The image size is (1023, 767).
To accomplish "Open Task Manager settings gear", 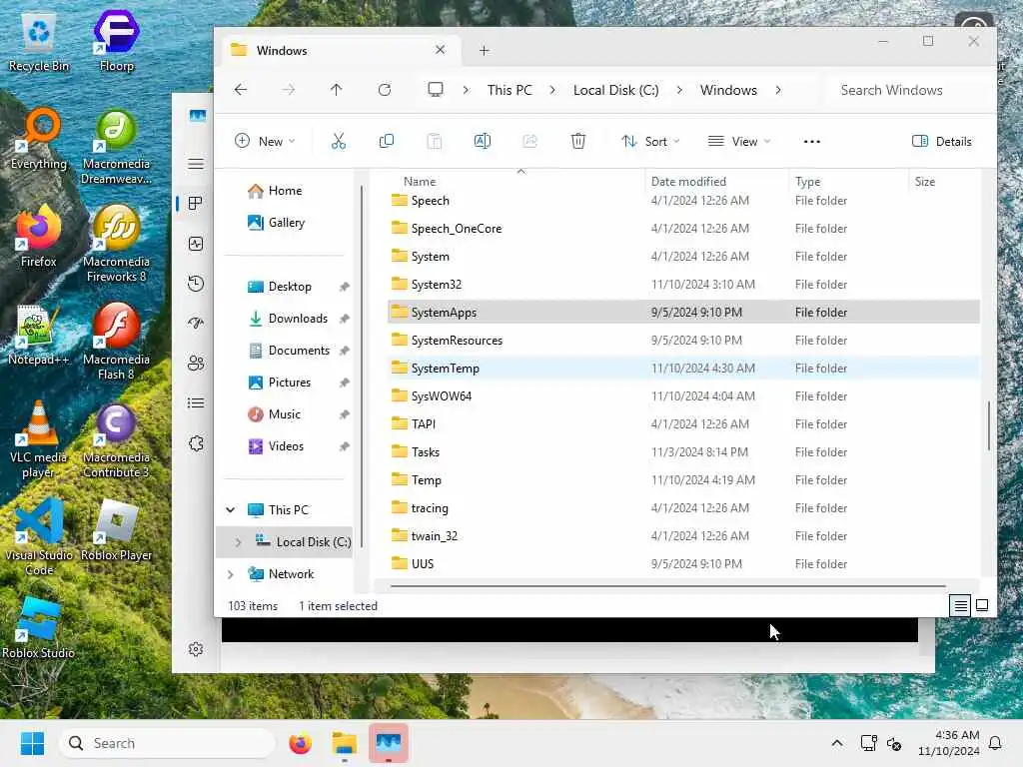I will pyautogui.click(x=196, y=649).
